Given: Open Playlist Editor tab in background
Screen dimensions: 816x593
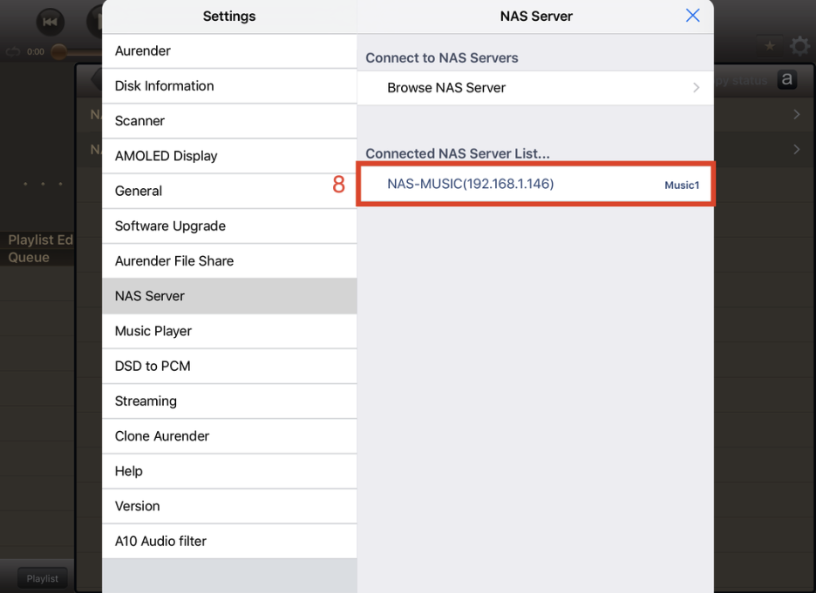Looking at the screenshot, I should point(37,239).
